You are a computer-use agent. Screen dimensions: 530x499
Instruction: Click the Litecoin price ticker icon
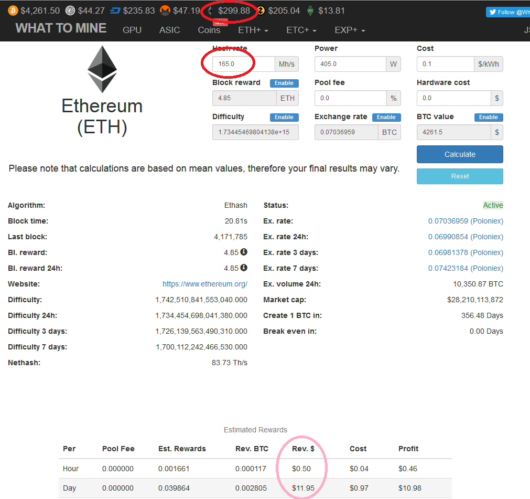tap(70, 10)
